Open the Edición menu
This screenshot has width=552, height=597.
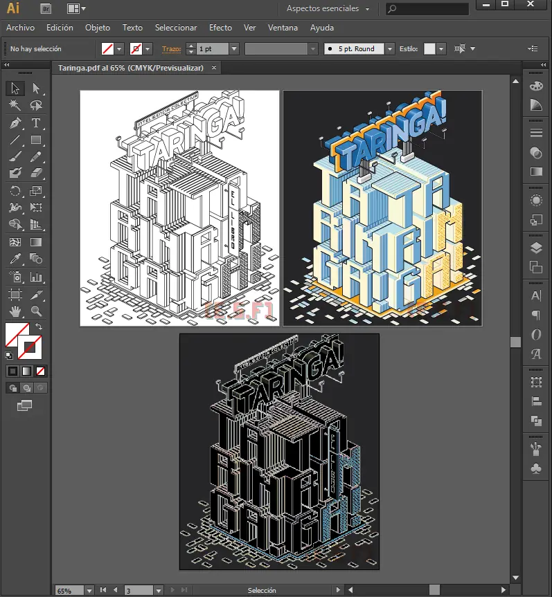60,28
